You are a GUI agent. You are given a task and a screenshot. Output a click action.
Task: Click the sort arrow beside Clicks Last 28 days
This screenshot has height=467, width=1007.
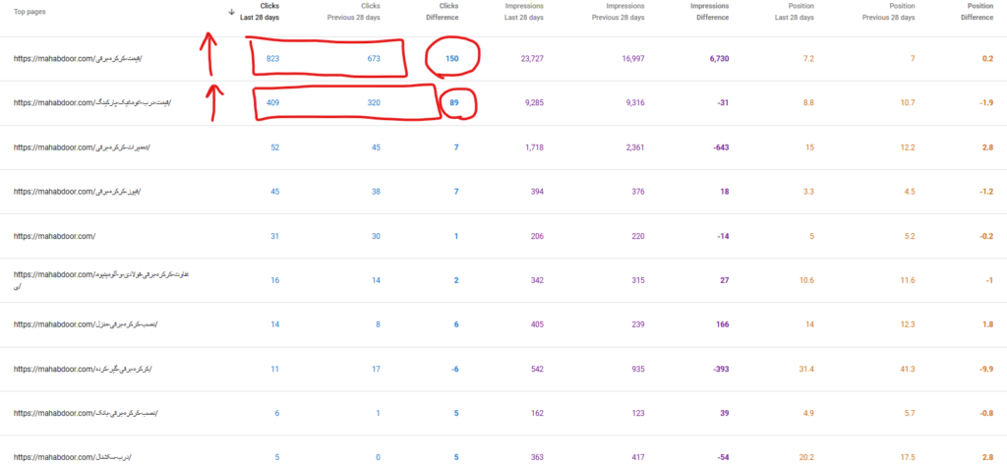(x=232, y=12)
